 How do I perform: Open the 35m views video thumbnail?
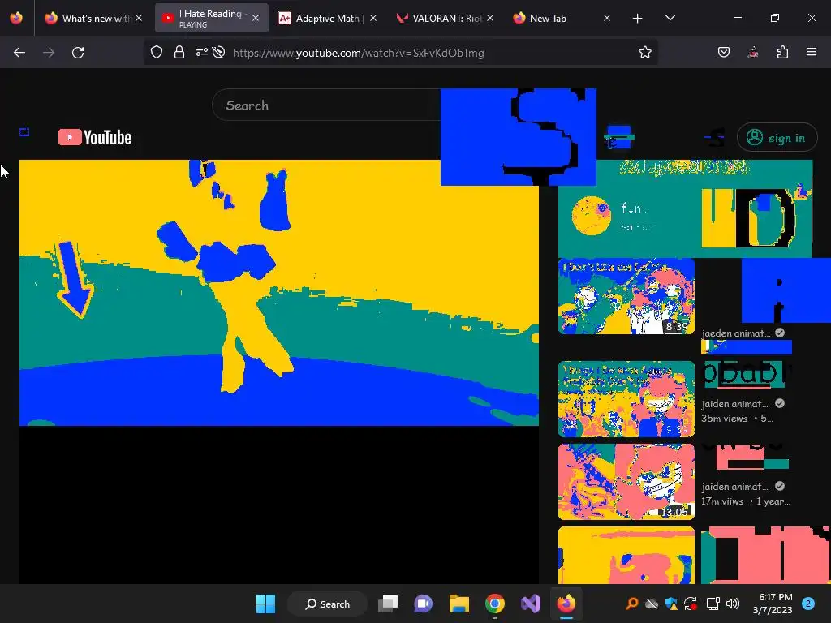(626, 399)
